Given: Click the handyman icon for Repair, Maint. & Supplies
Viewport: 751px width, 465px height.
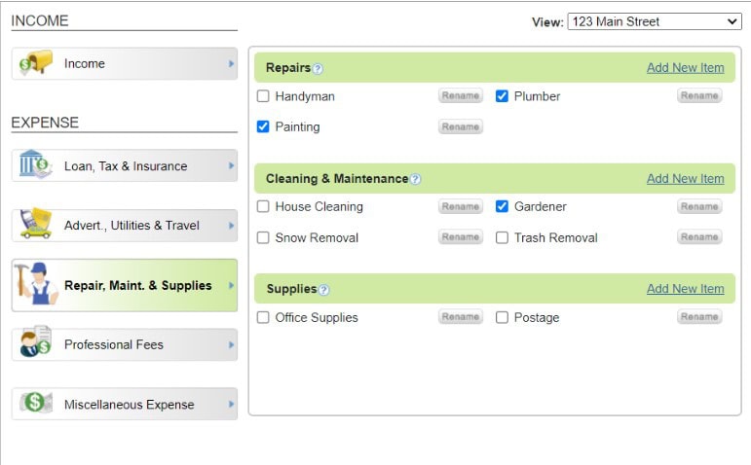Looking at the screenshot, I should (37, 285).
